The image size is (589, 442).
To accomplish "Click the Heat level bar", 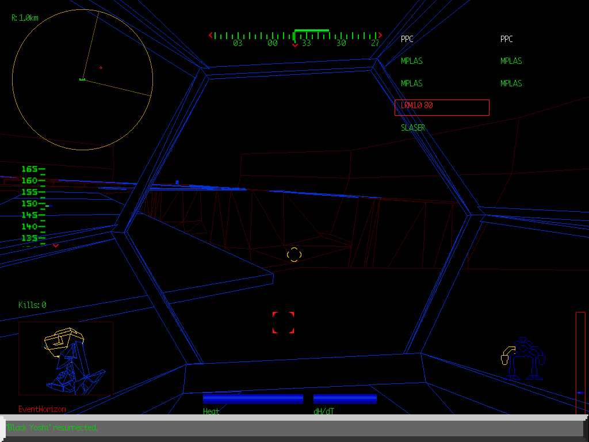I will tap(253, 399).
